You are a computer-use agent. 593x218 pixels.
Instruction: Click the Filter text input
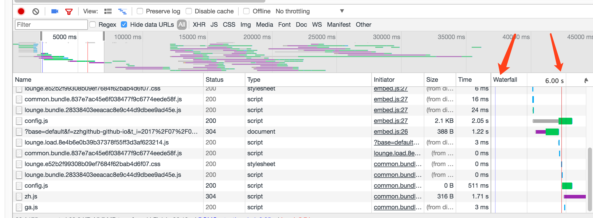51,25
